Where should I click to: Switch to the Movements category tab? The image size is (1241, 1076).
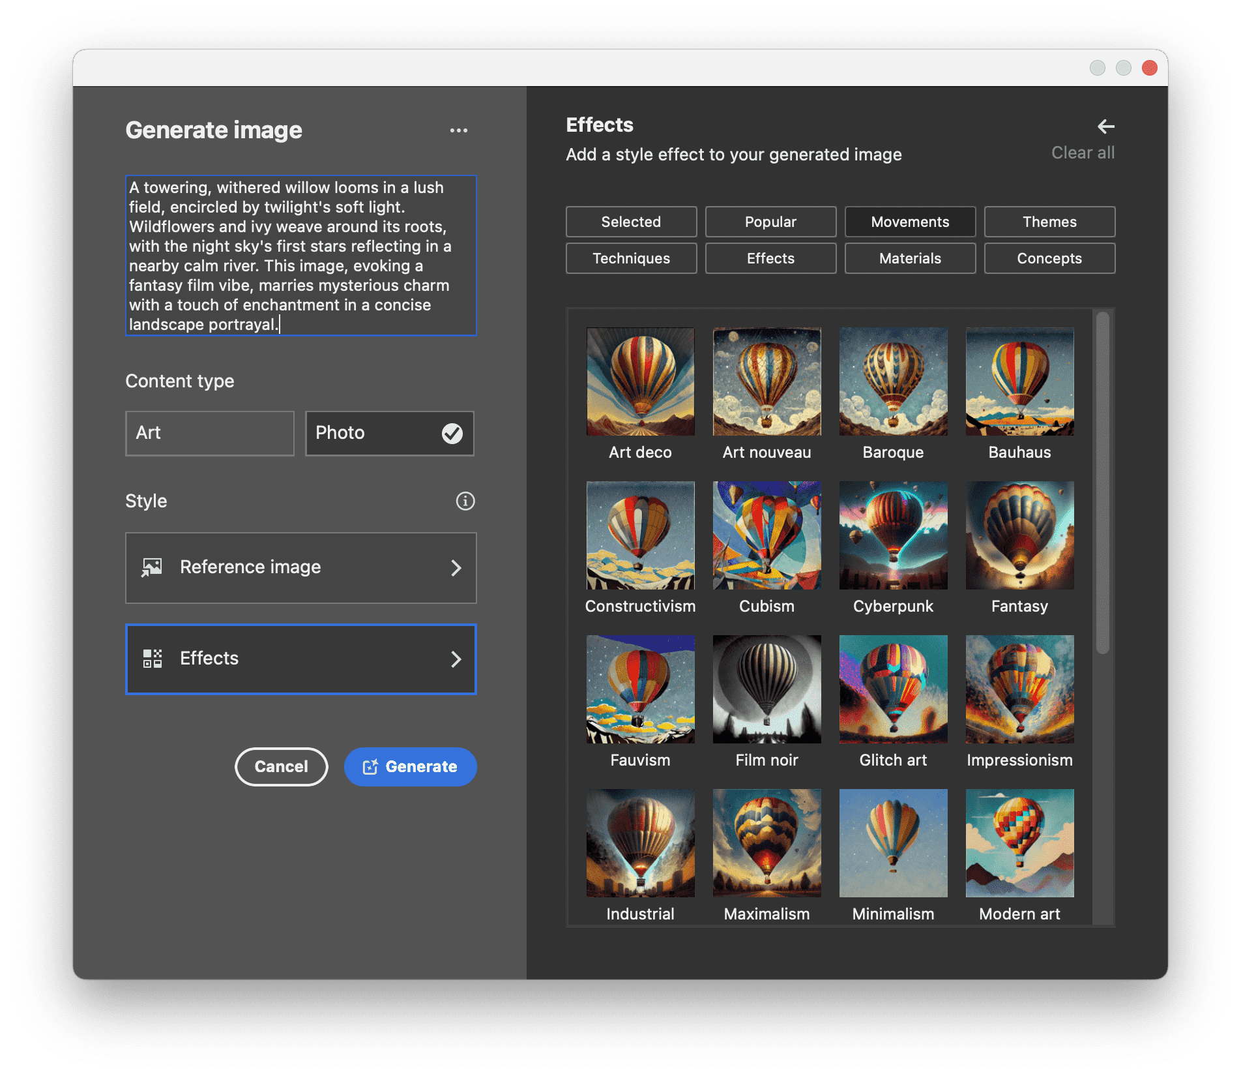click(x=910, y=222)
